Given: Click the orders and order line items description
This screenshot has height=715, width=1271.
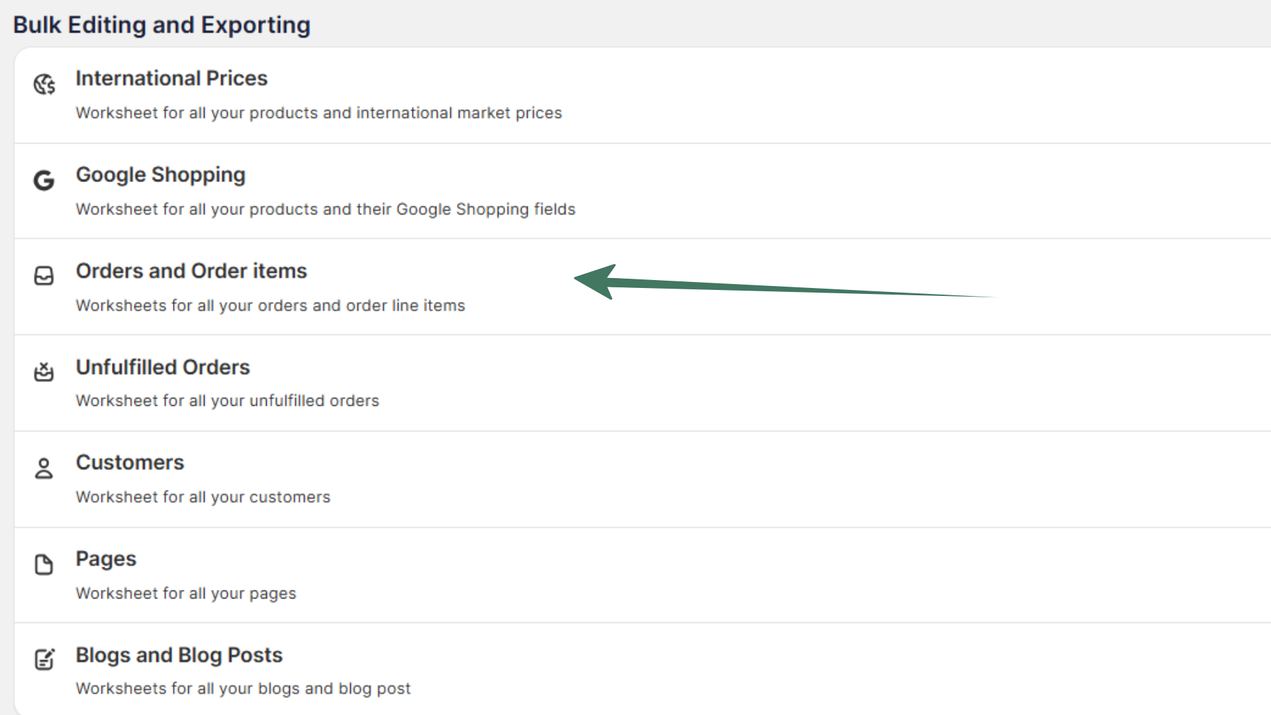Looking at the screenshot, I should (x=270, y=306).
